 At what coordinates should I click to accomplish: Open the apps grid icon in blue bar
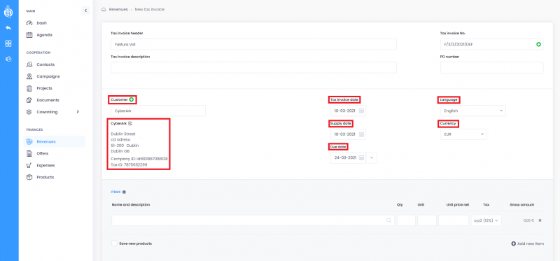click(8, 43)
